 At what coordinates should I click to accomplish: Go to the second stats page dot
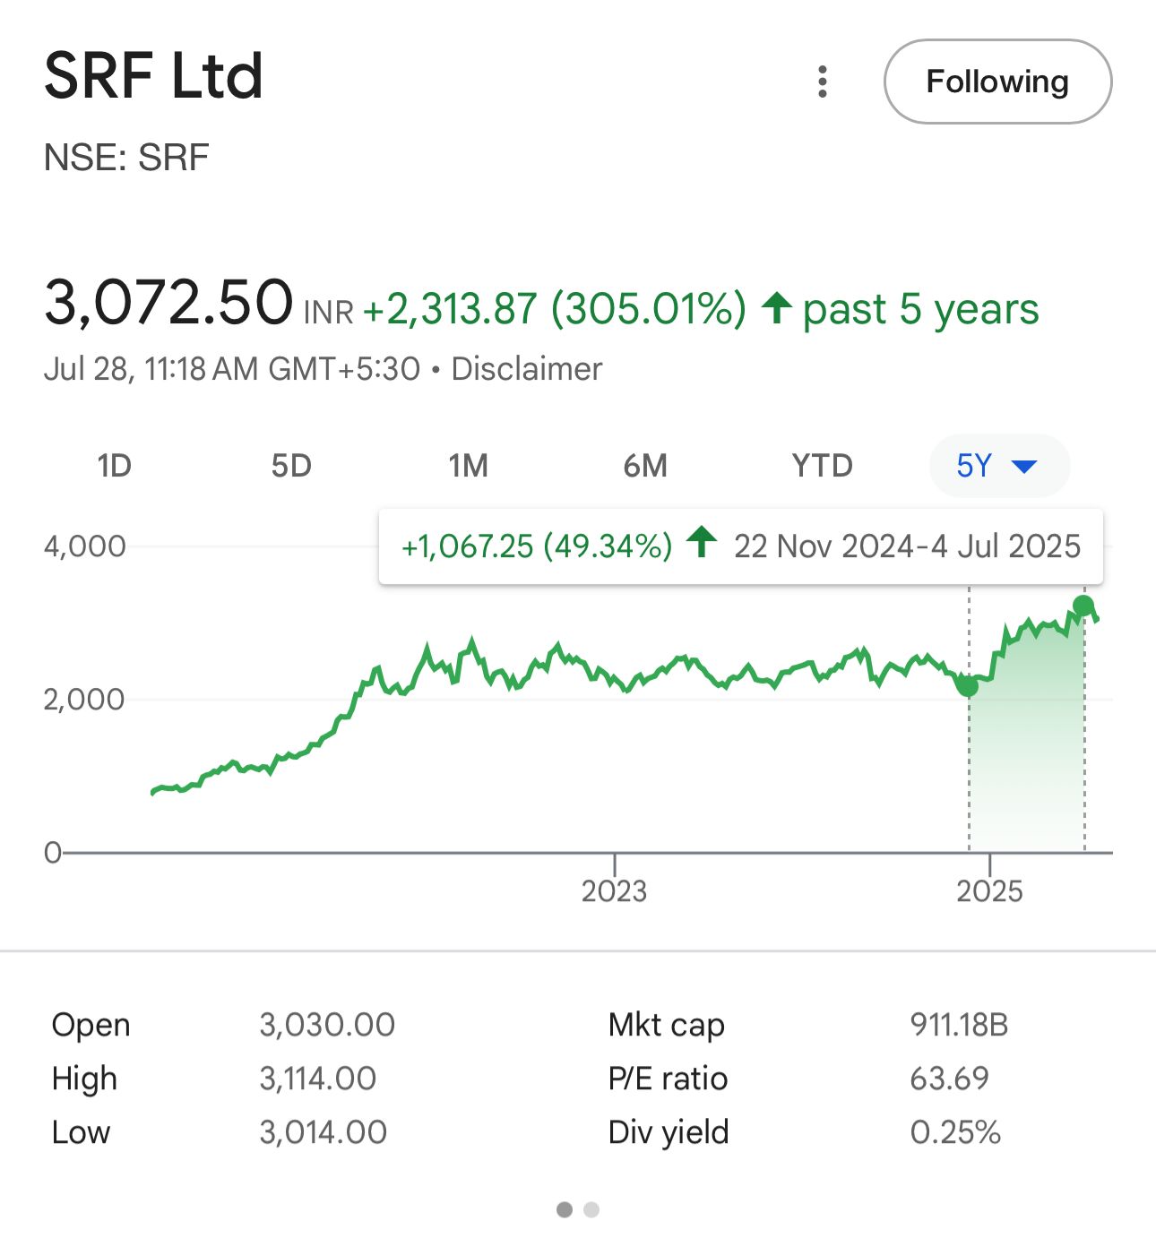[x=591, y=1210]
